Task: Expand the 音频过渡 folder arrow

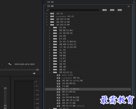Action: click(47, 22)
